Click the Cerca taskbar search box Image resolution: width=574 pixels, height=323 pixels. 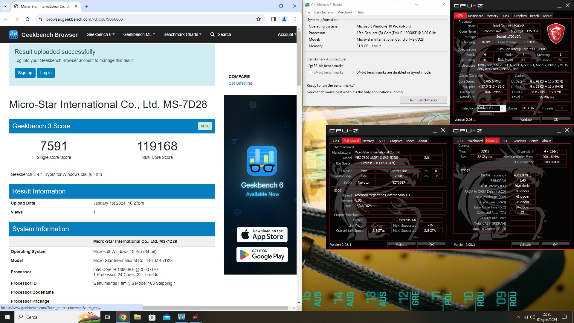pyautogui.click(x=57, y=317)
